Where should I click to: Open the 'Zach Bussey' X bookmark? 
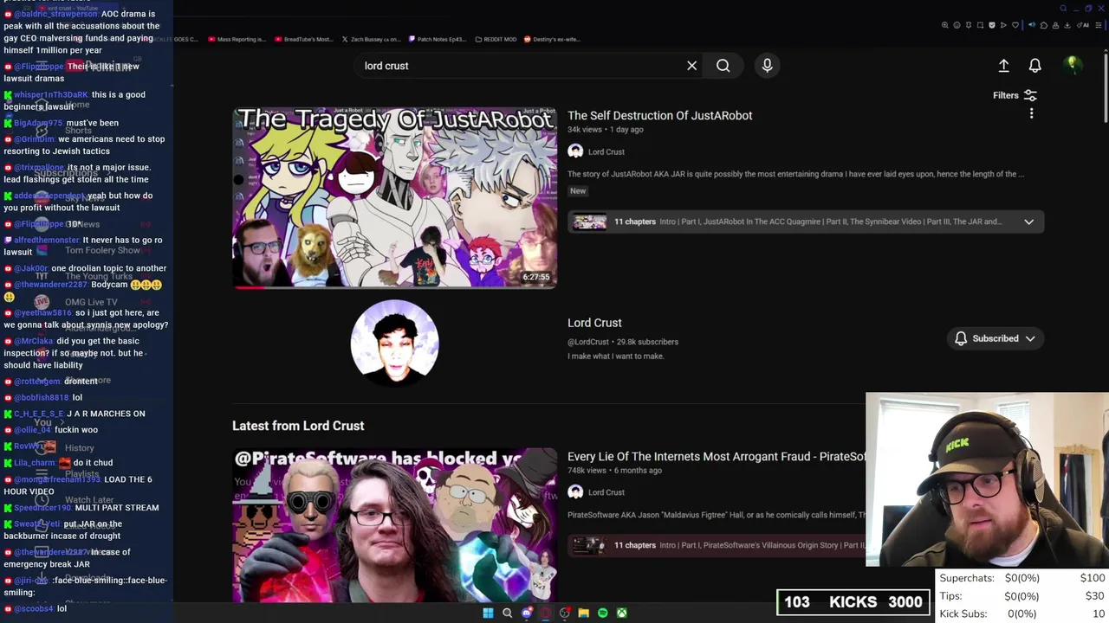point(372,39)
